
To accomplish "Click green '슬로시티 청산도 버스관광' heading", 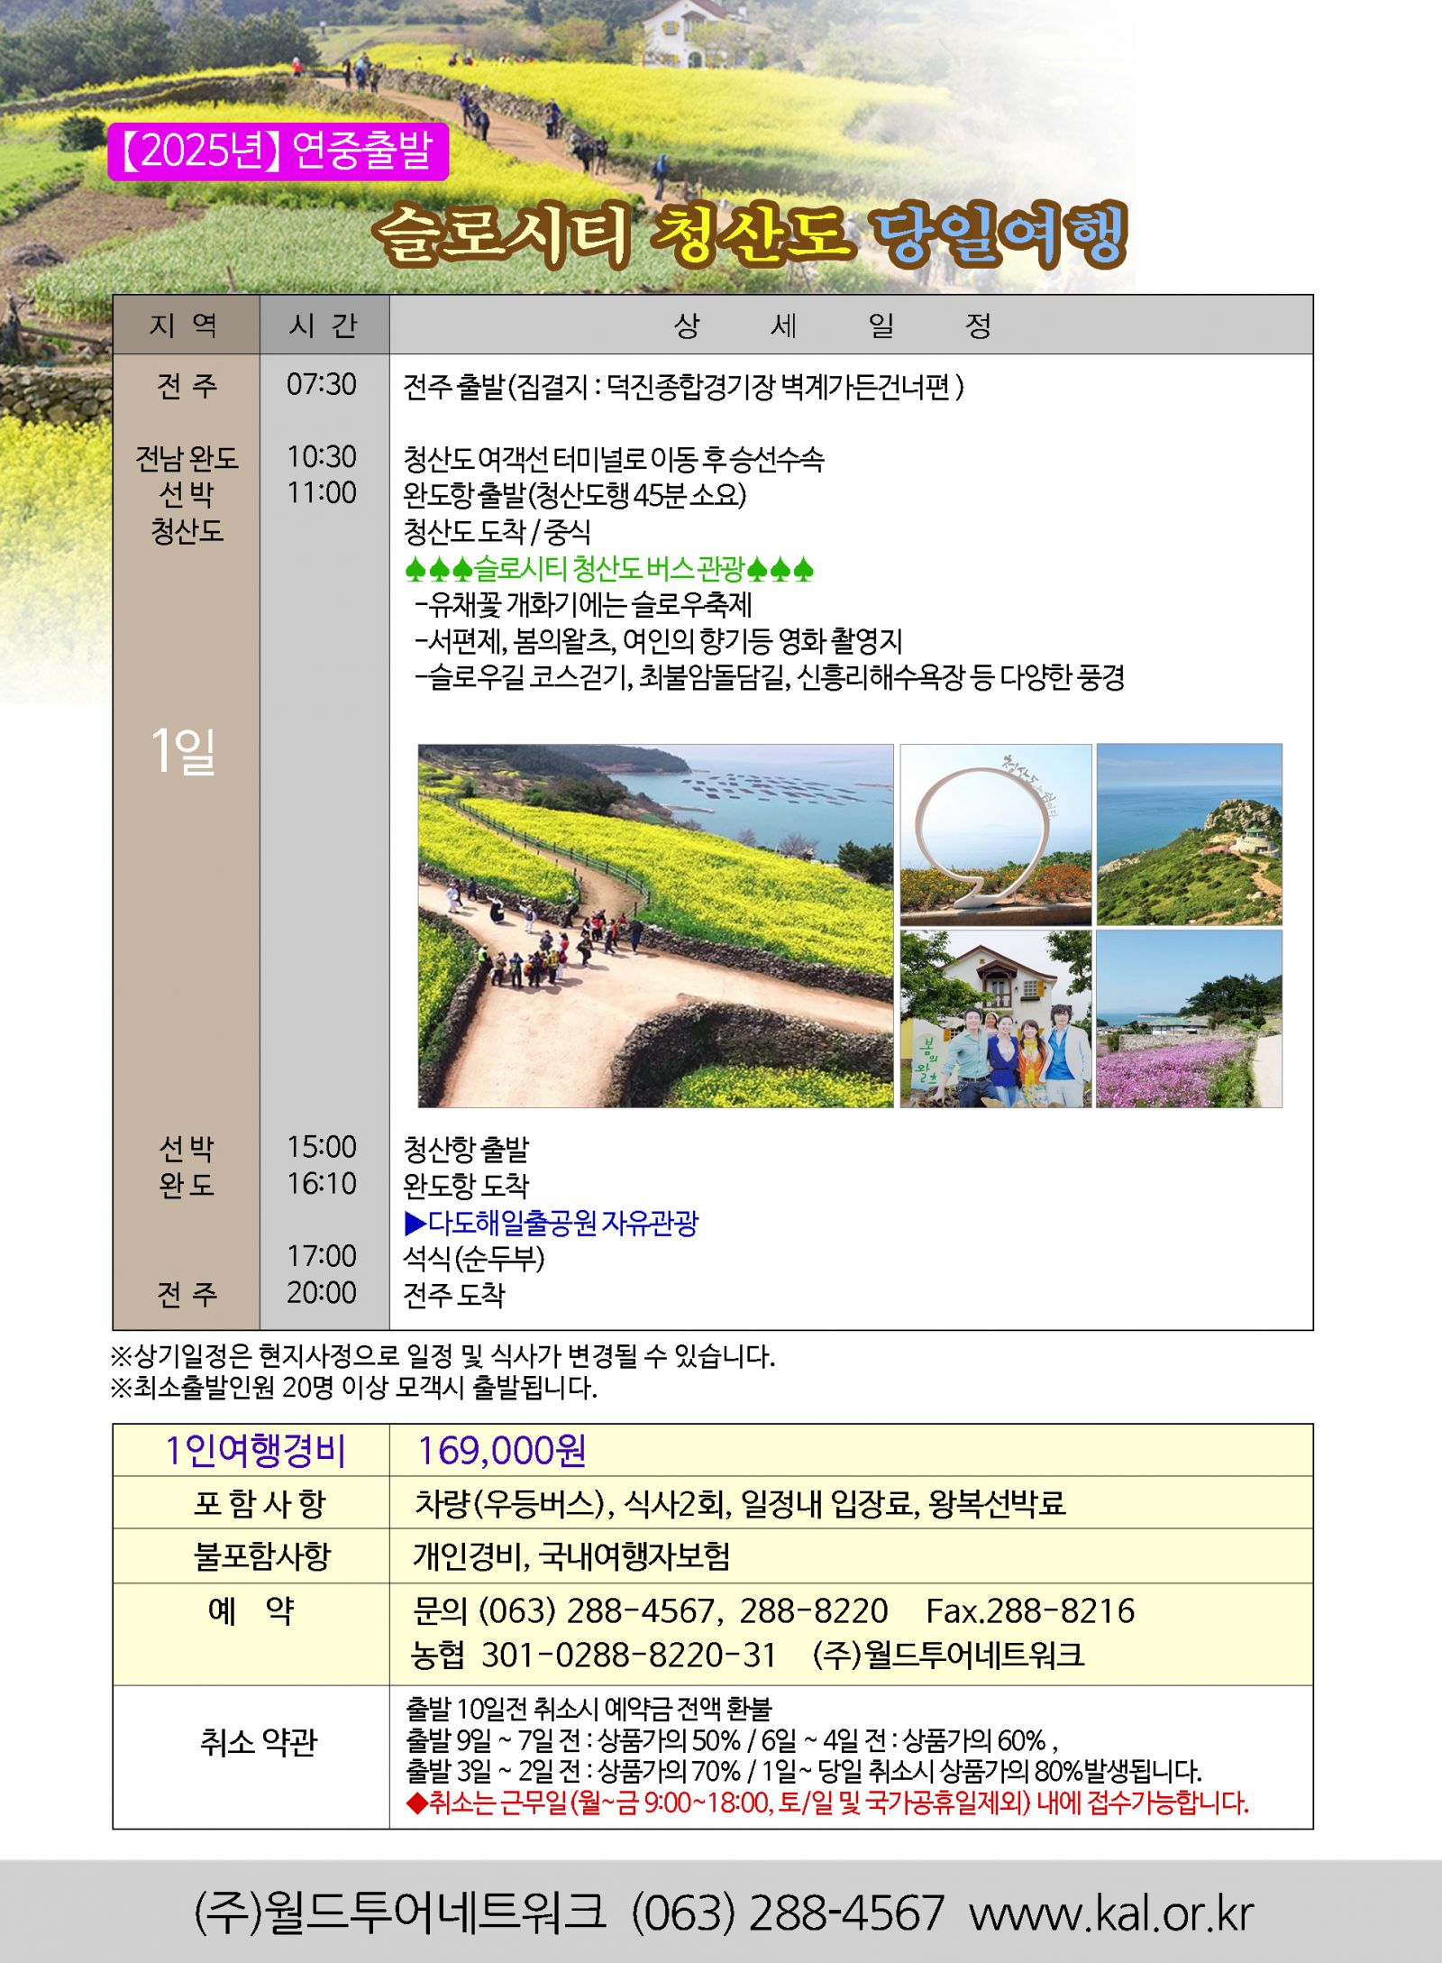I will pos(609,569).
